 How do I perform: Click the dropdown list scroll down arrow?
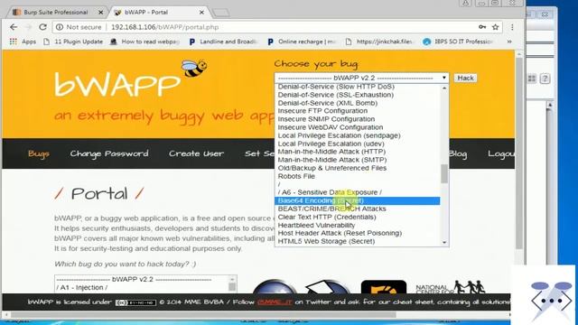444,243
